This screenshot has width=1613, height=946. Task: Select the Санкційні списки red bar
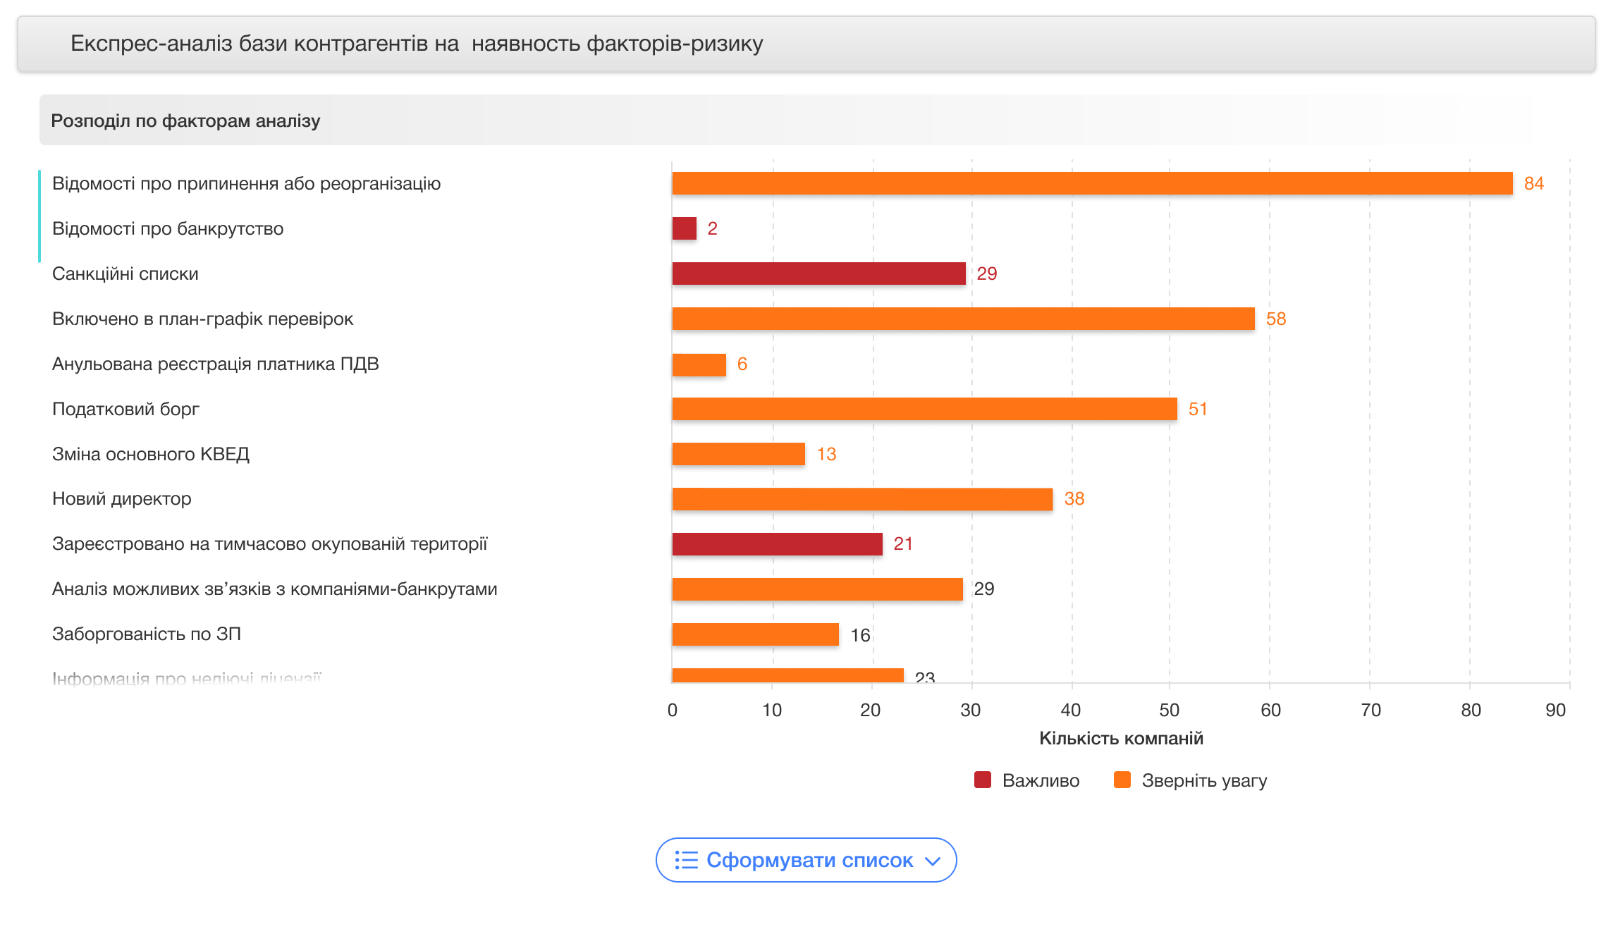click(x=818, y=274)
